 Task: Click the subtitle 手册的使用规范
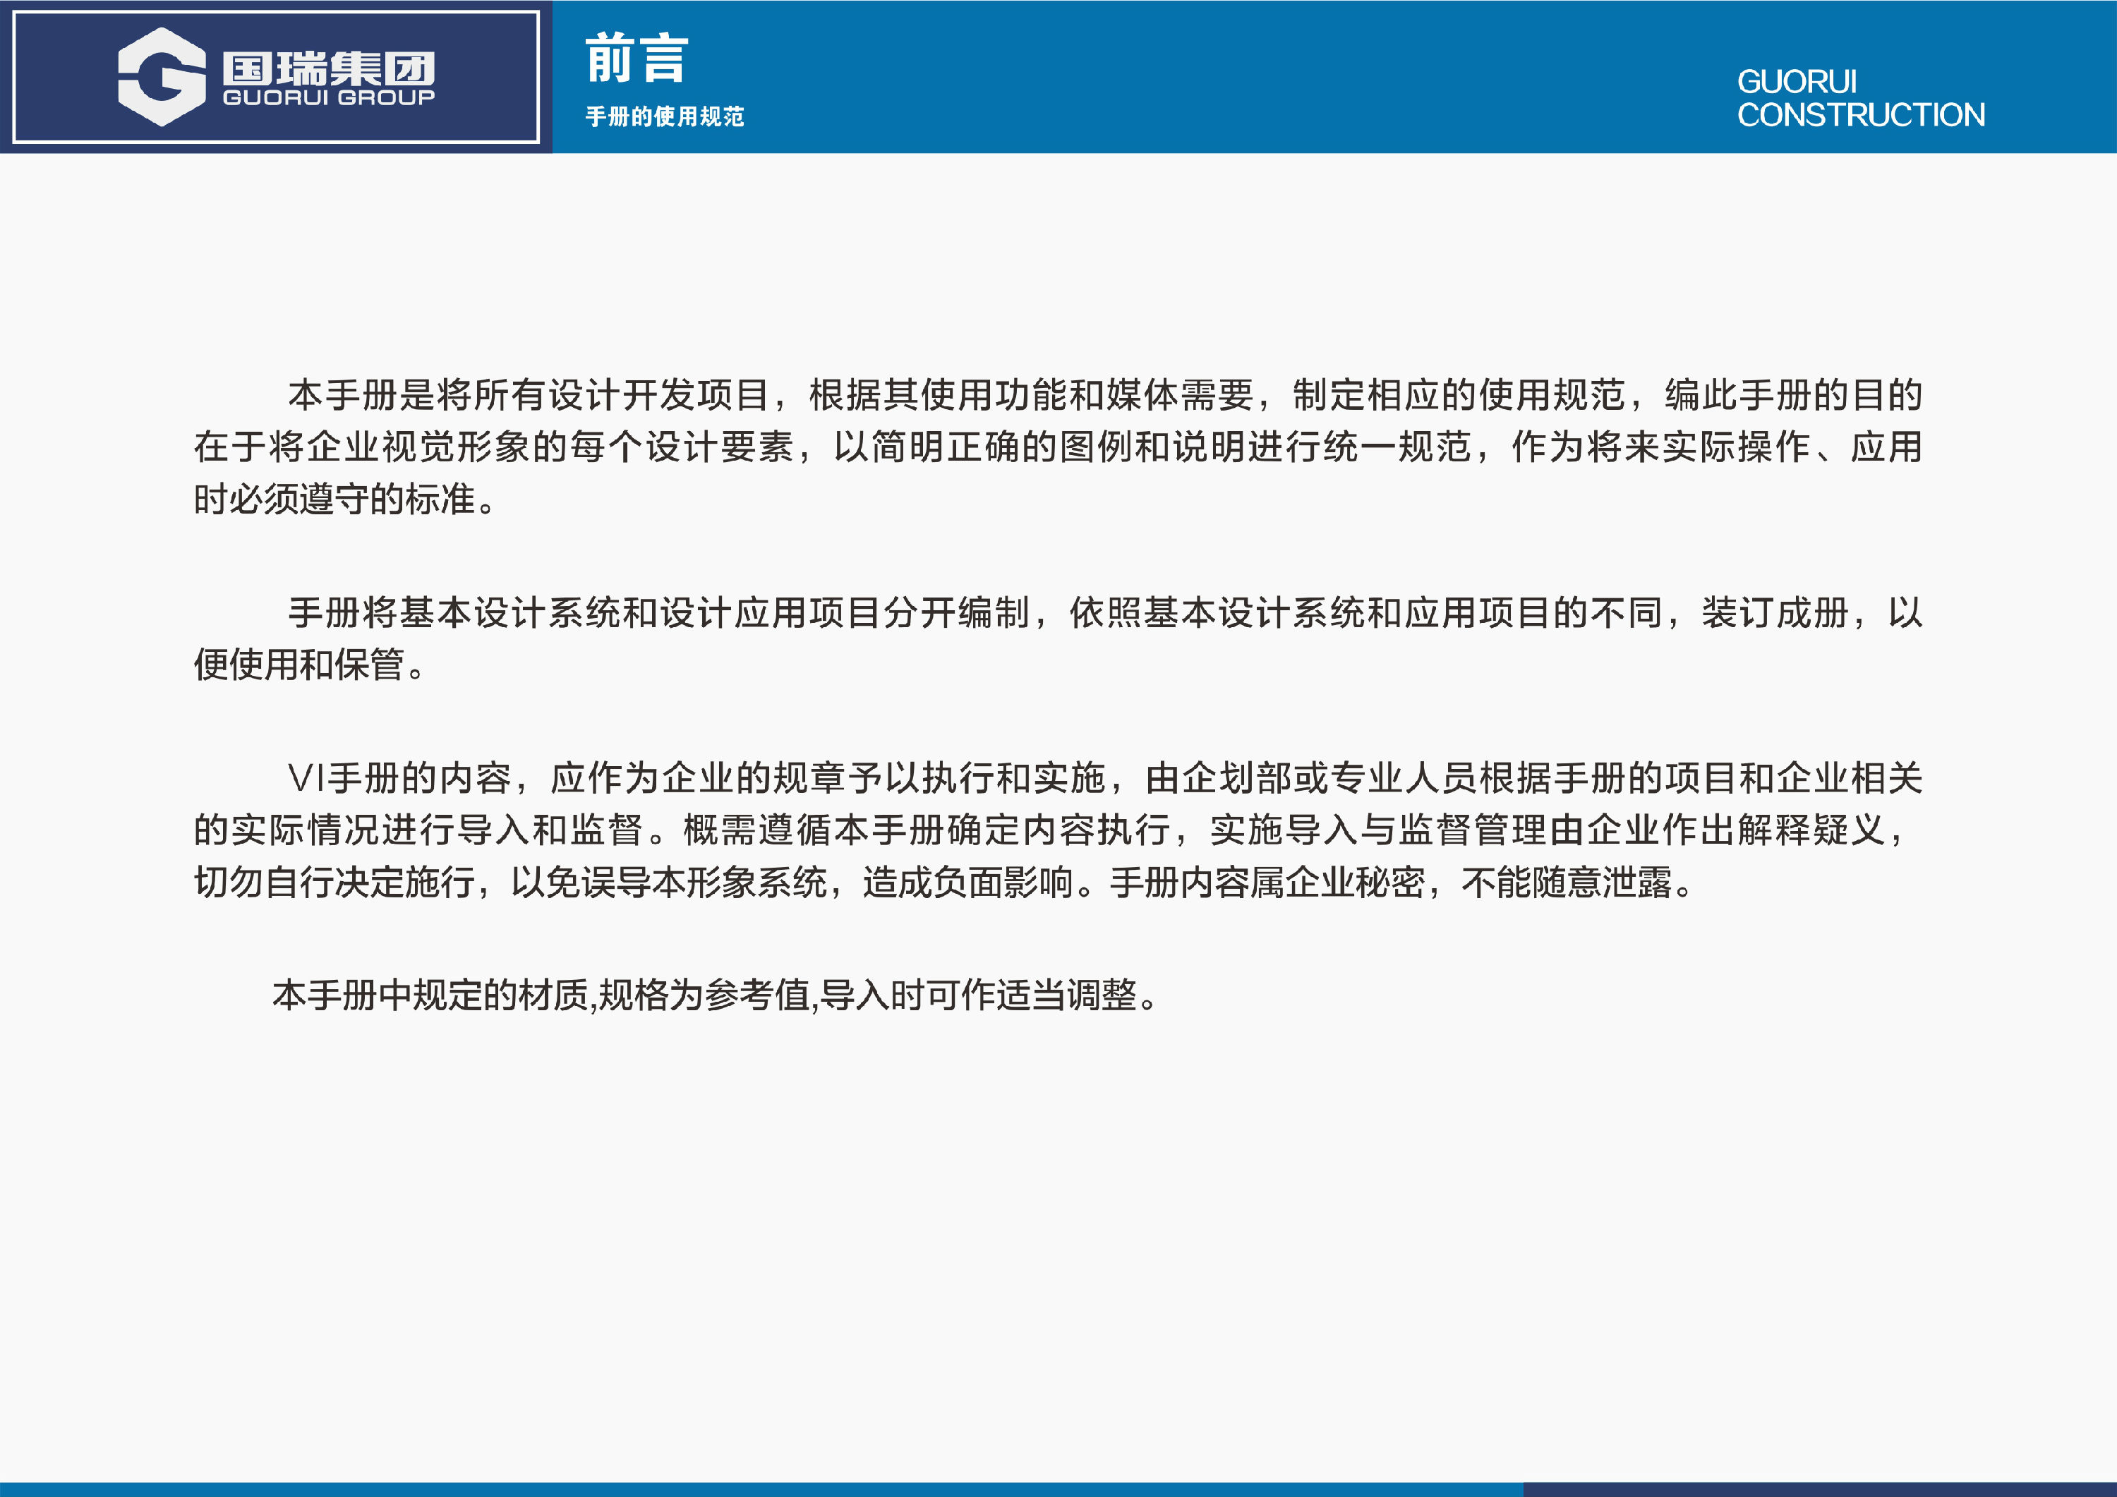pos(665,116)
